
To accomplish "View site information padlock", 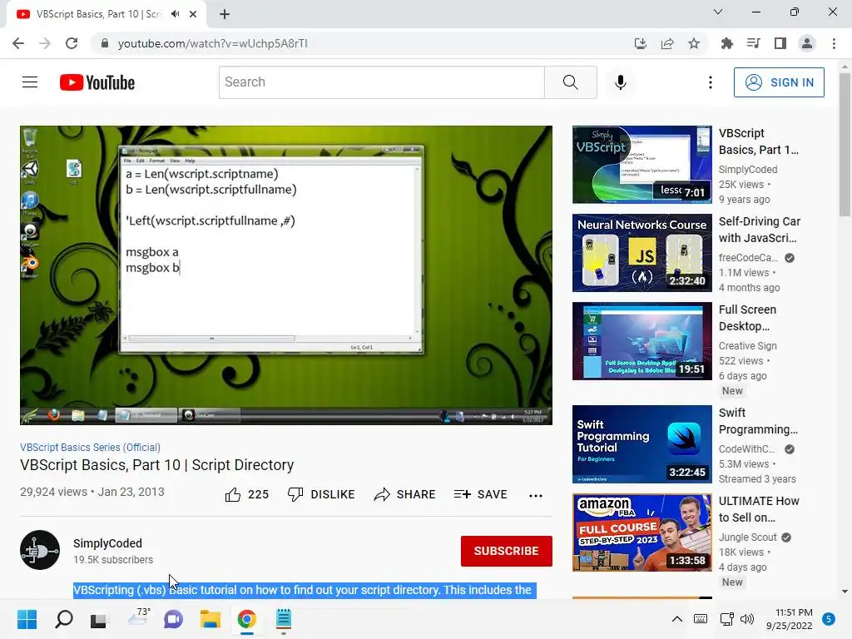I will click(x=105, y=43).
